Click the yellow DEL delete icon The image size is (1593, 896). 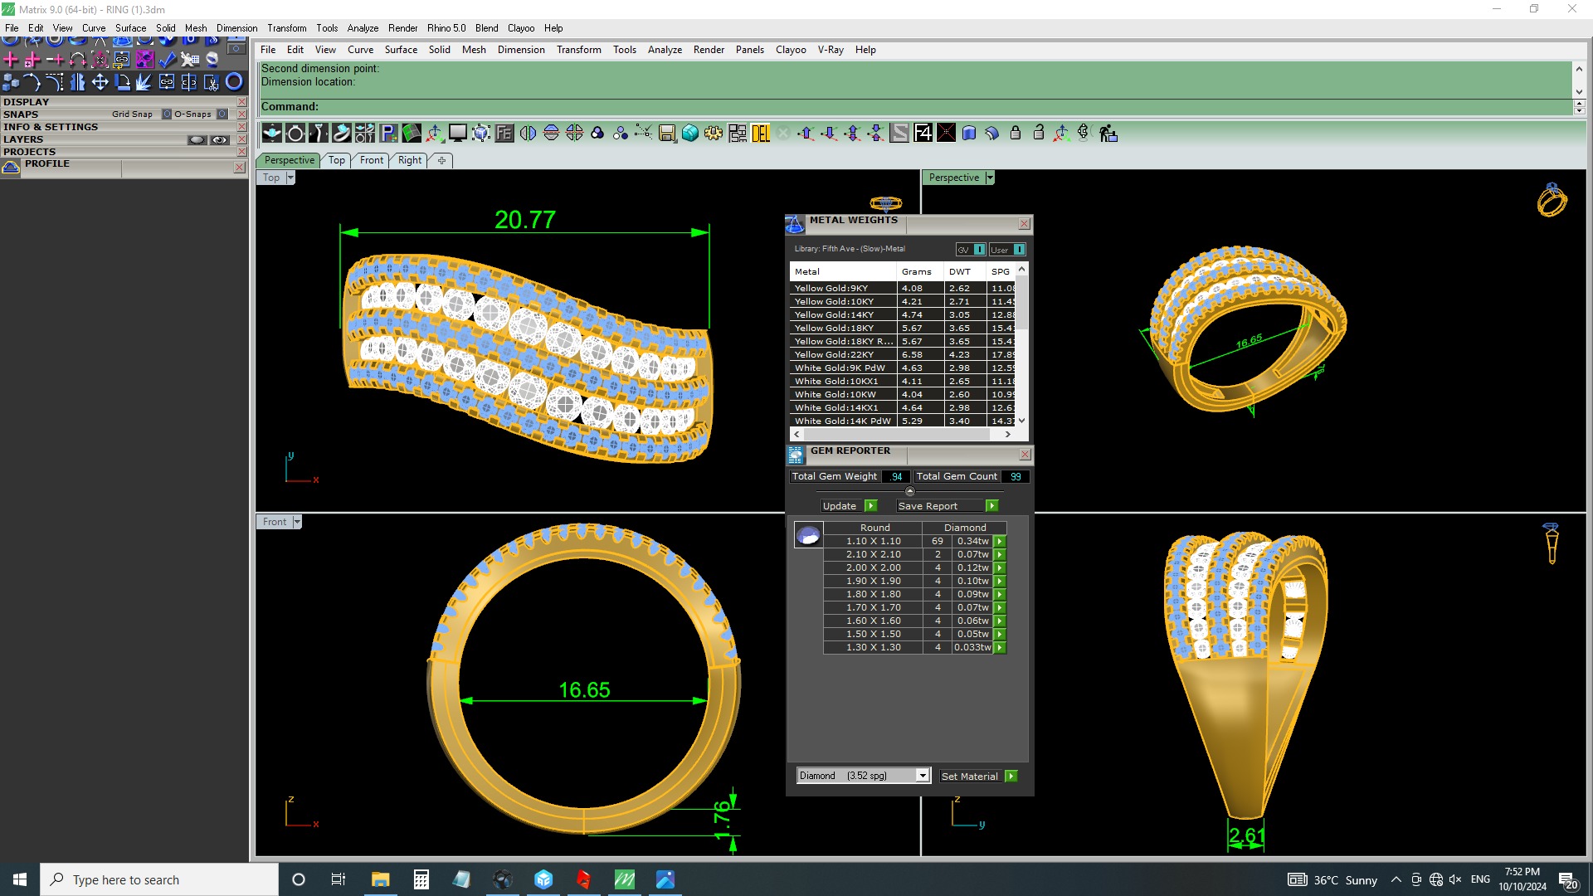[760, 133]
